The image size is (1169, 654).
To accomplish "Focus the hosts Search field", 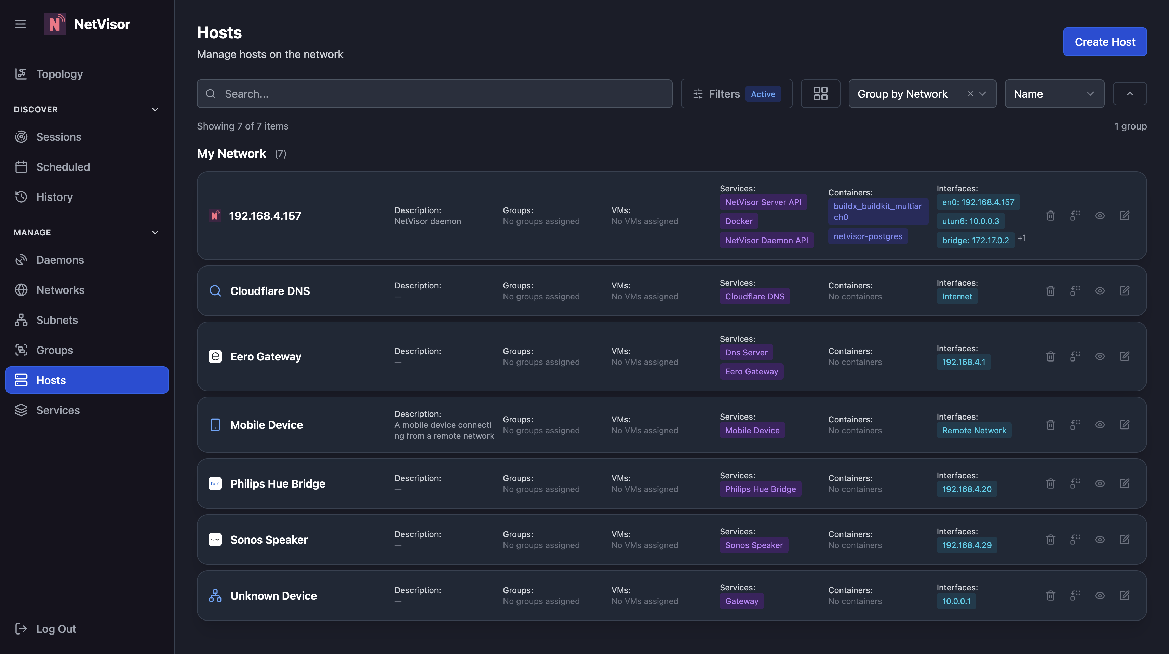I will click(434, 93).
